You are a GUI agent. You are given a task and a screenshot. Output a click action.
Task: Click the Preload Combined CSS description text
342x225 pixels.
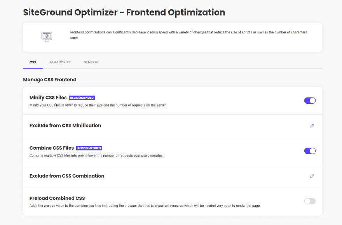[x=145, y=206]
